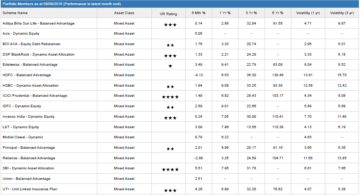Screen dimensions: 360x195
Task: Click Aditya Birla 3 year value 32.84
Action: pyautogui.click(x=252, y=23)
